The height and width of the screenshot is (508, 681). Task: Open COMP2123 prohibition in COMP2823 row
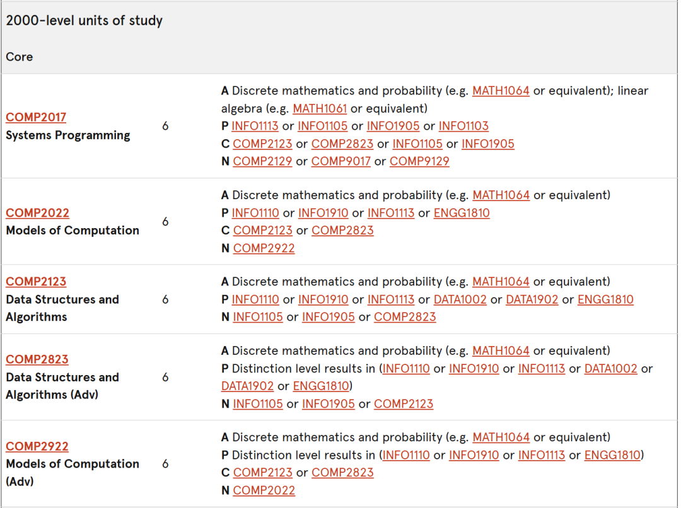(x=404, y=404)
